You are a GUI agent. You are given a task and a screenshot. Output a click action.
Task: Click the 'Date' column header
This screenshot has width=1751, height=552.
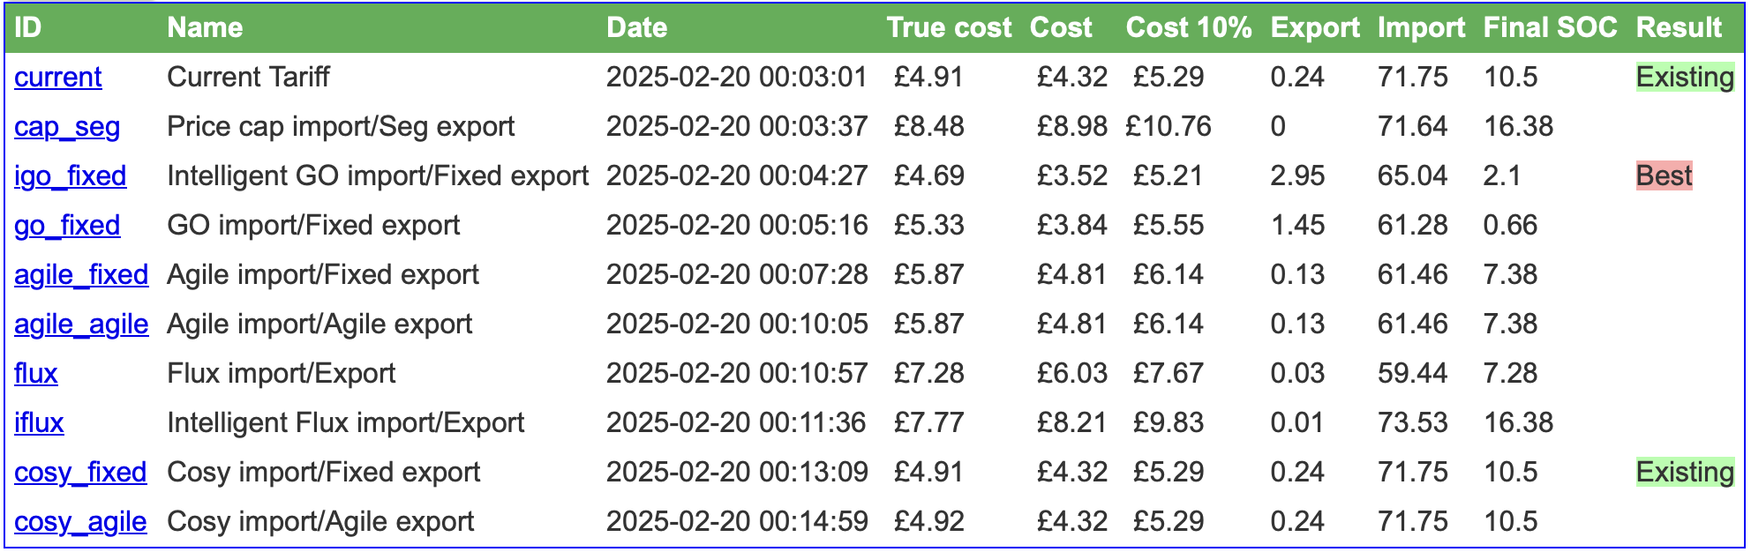pyautogui.click(x=636, y=28)
